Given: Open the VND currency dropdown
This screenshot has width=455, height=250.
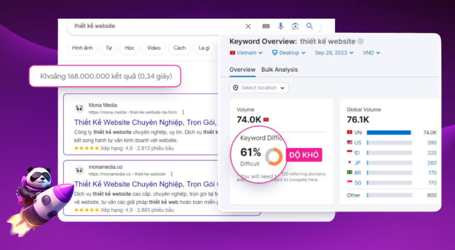Looking at the screenshot, I should click(371, 53).
